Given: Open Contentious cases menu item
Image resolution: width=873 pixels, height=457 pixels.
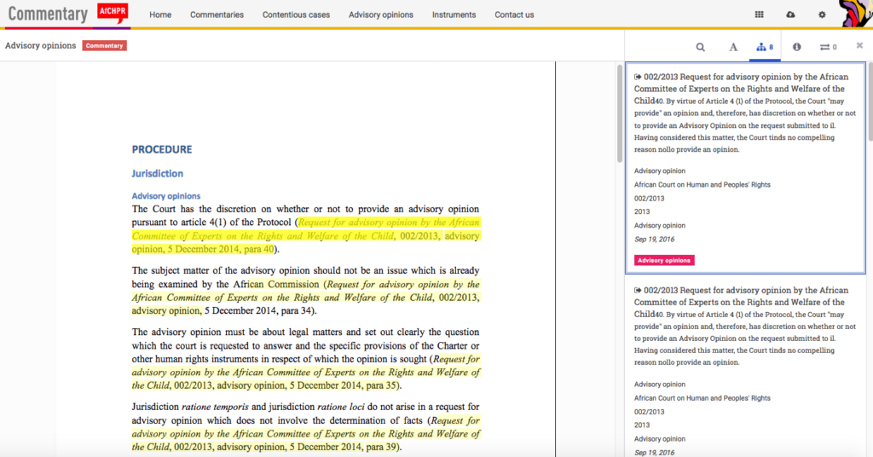Looking at the screenshot, I should click(296, 15).
